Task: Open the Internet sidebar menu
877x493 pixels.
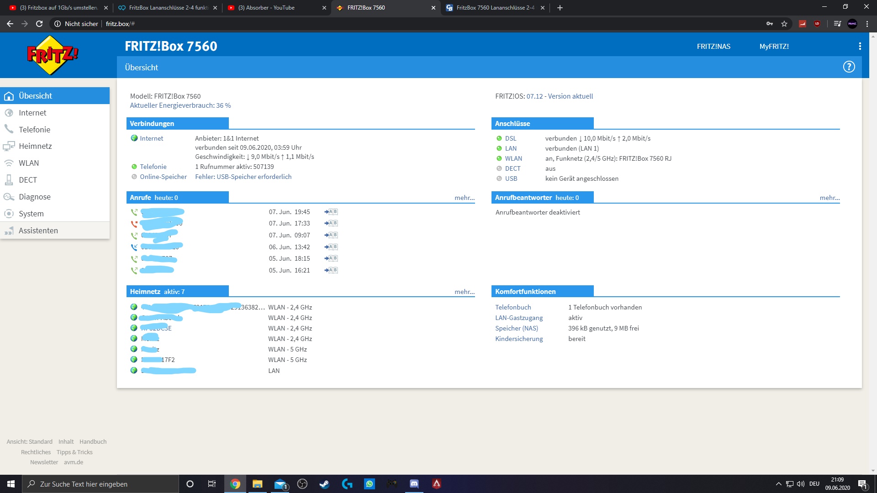Action: tap(32, 113)
